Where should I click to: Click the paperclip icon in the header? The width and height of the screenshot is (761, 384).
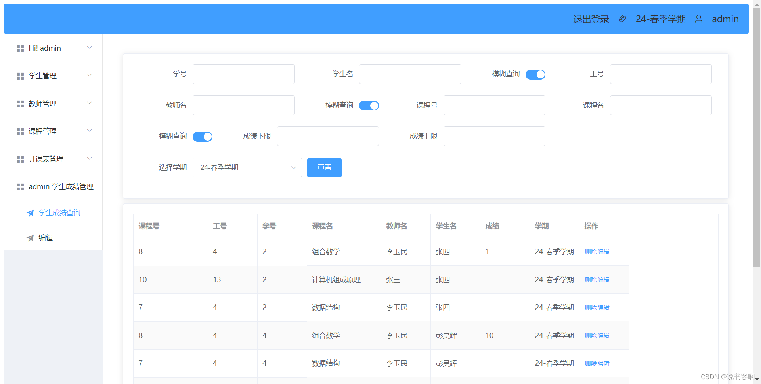pyautogui.click(x=622, y=19)
